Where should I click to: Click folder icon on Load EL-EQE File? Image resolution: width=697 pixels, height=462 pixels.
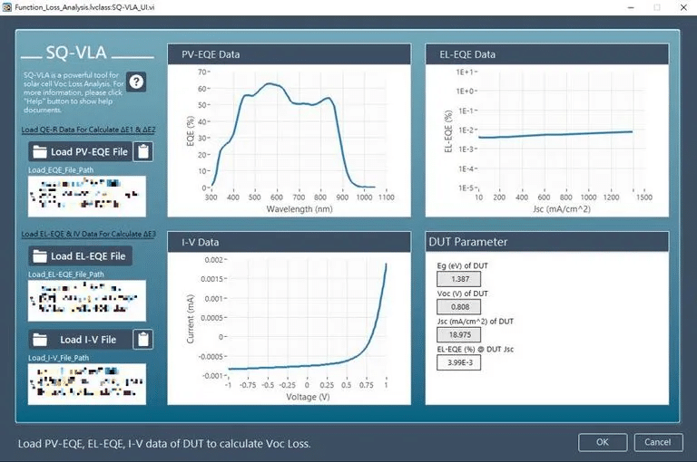point(40,256)
